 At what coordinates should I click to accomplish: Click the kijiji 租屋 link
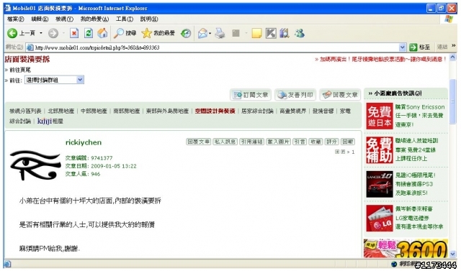(50, 121)
